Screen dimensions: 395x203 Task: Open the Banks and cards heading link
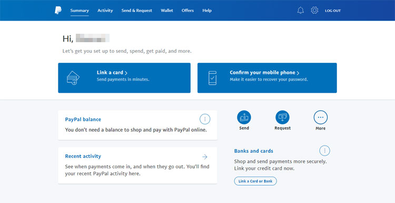click(254, 151)
